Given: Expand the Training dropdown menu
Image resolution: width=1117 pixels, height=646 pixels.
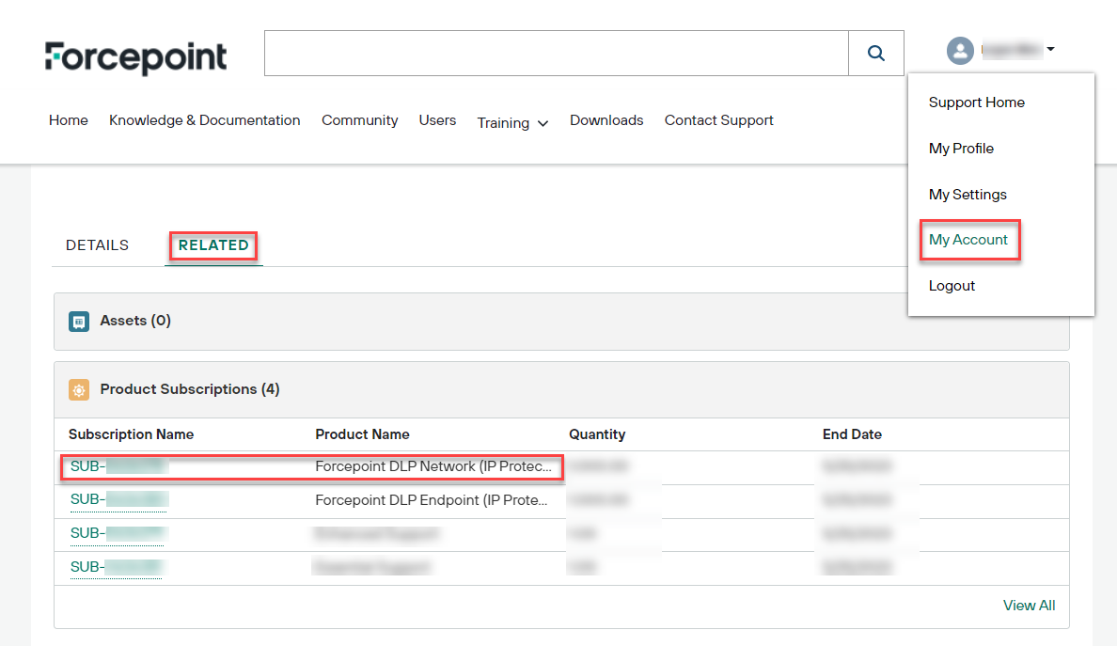Looking at the screenshot, I should tap(512, 123).
